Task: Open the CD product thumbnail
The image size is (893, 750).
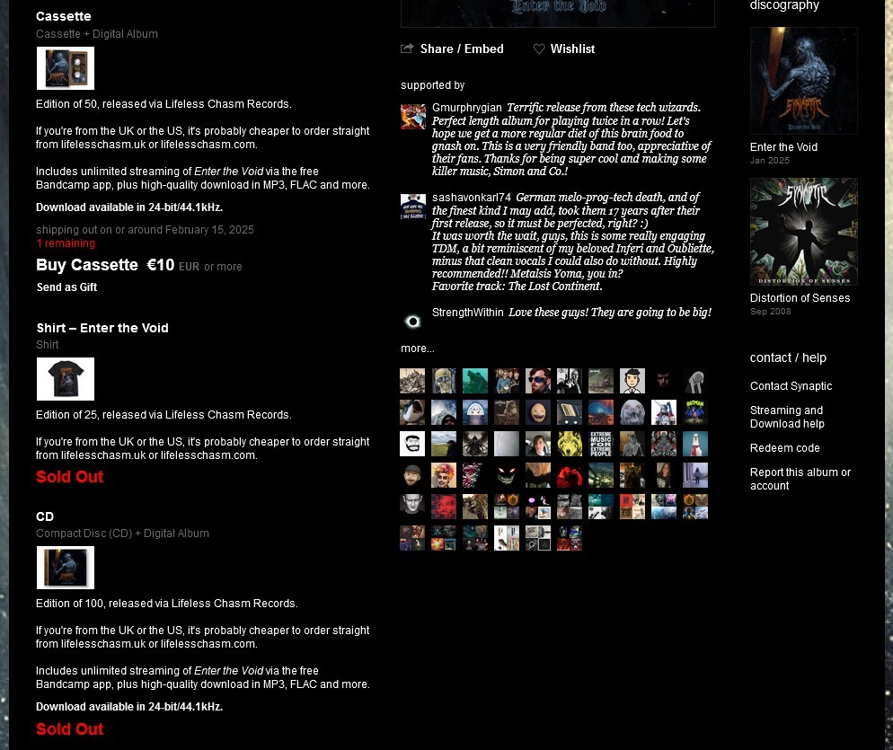Action: 66,568
